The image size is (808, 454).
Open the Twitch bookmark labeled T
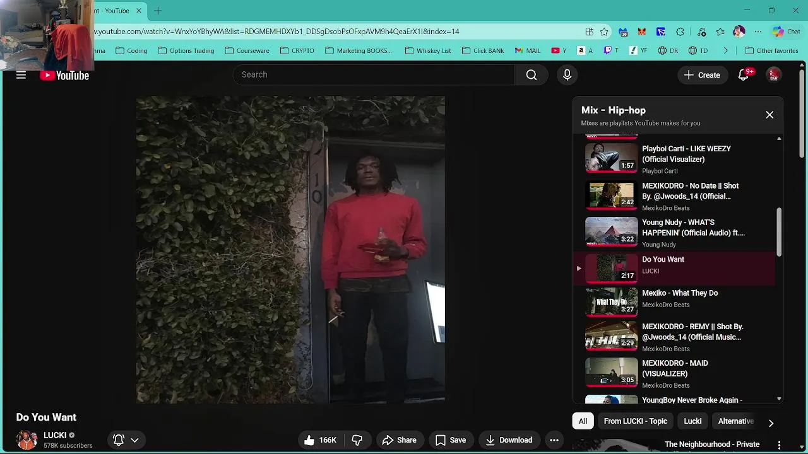(x=611, y=50)
